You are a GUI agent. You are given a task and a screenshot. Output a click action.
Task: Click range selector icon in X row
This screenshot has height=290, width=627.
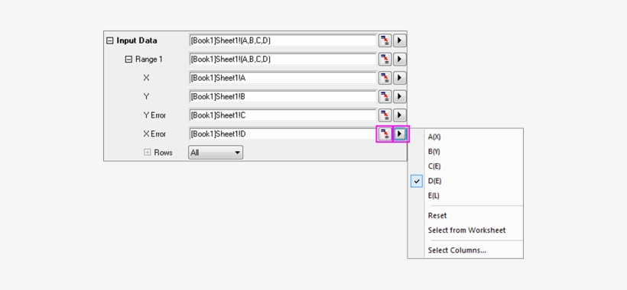pyautogui.click(x=385, y=78)
